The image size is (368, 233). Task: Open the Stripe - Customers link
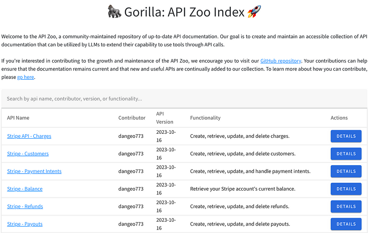28,153
